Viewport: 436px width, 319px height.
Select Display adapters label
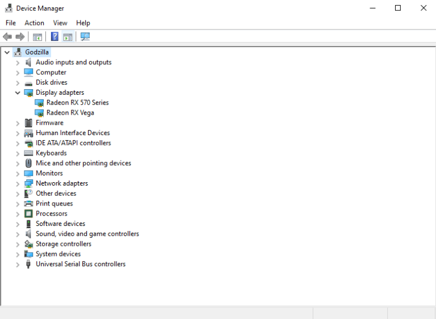click(60, 93)
